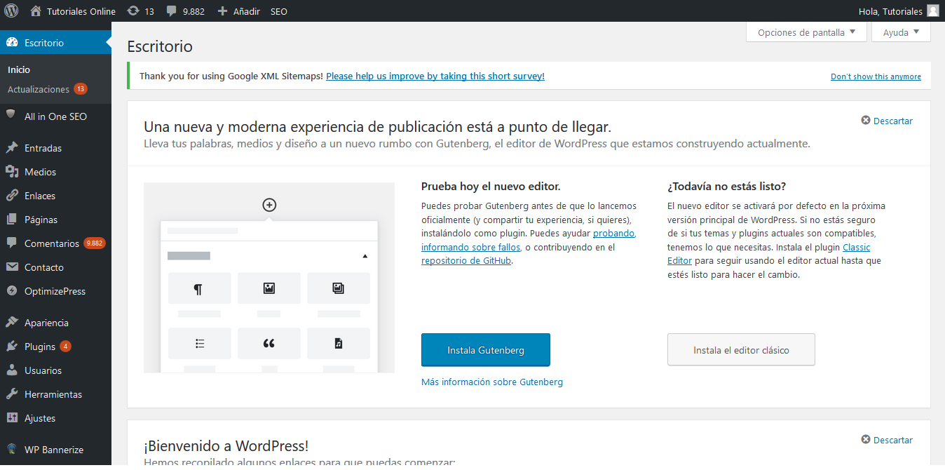The height and width of the screenshot is (470, 945).
Task: Click the Entradas pushpin icon
Action: point(12,148)
